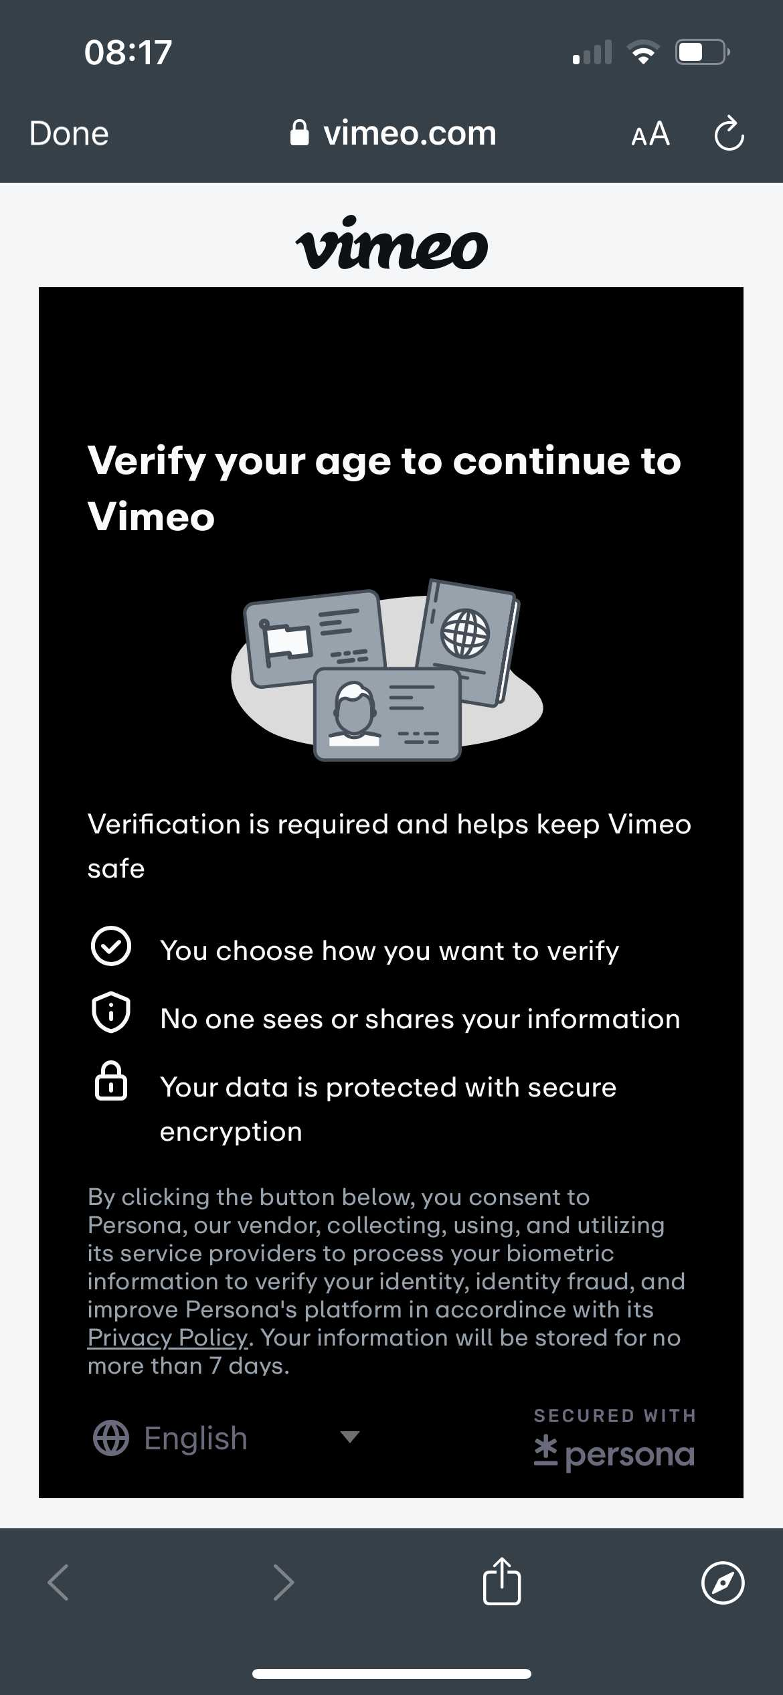The height and width of the screenshot is (1695, 783).
Task: Tap the globe language icon
Action: click(110, 1438)
